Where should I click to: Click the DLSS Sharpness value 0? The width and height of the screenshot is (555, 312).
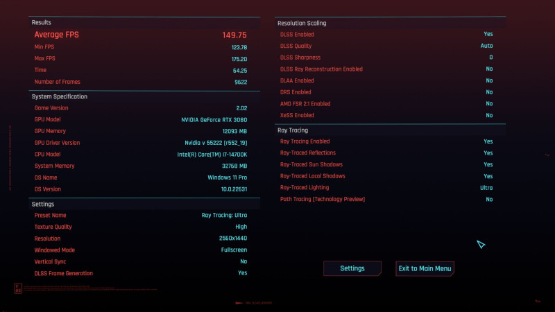pyautogui.click(x=491, y=58)
